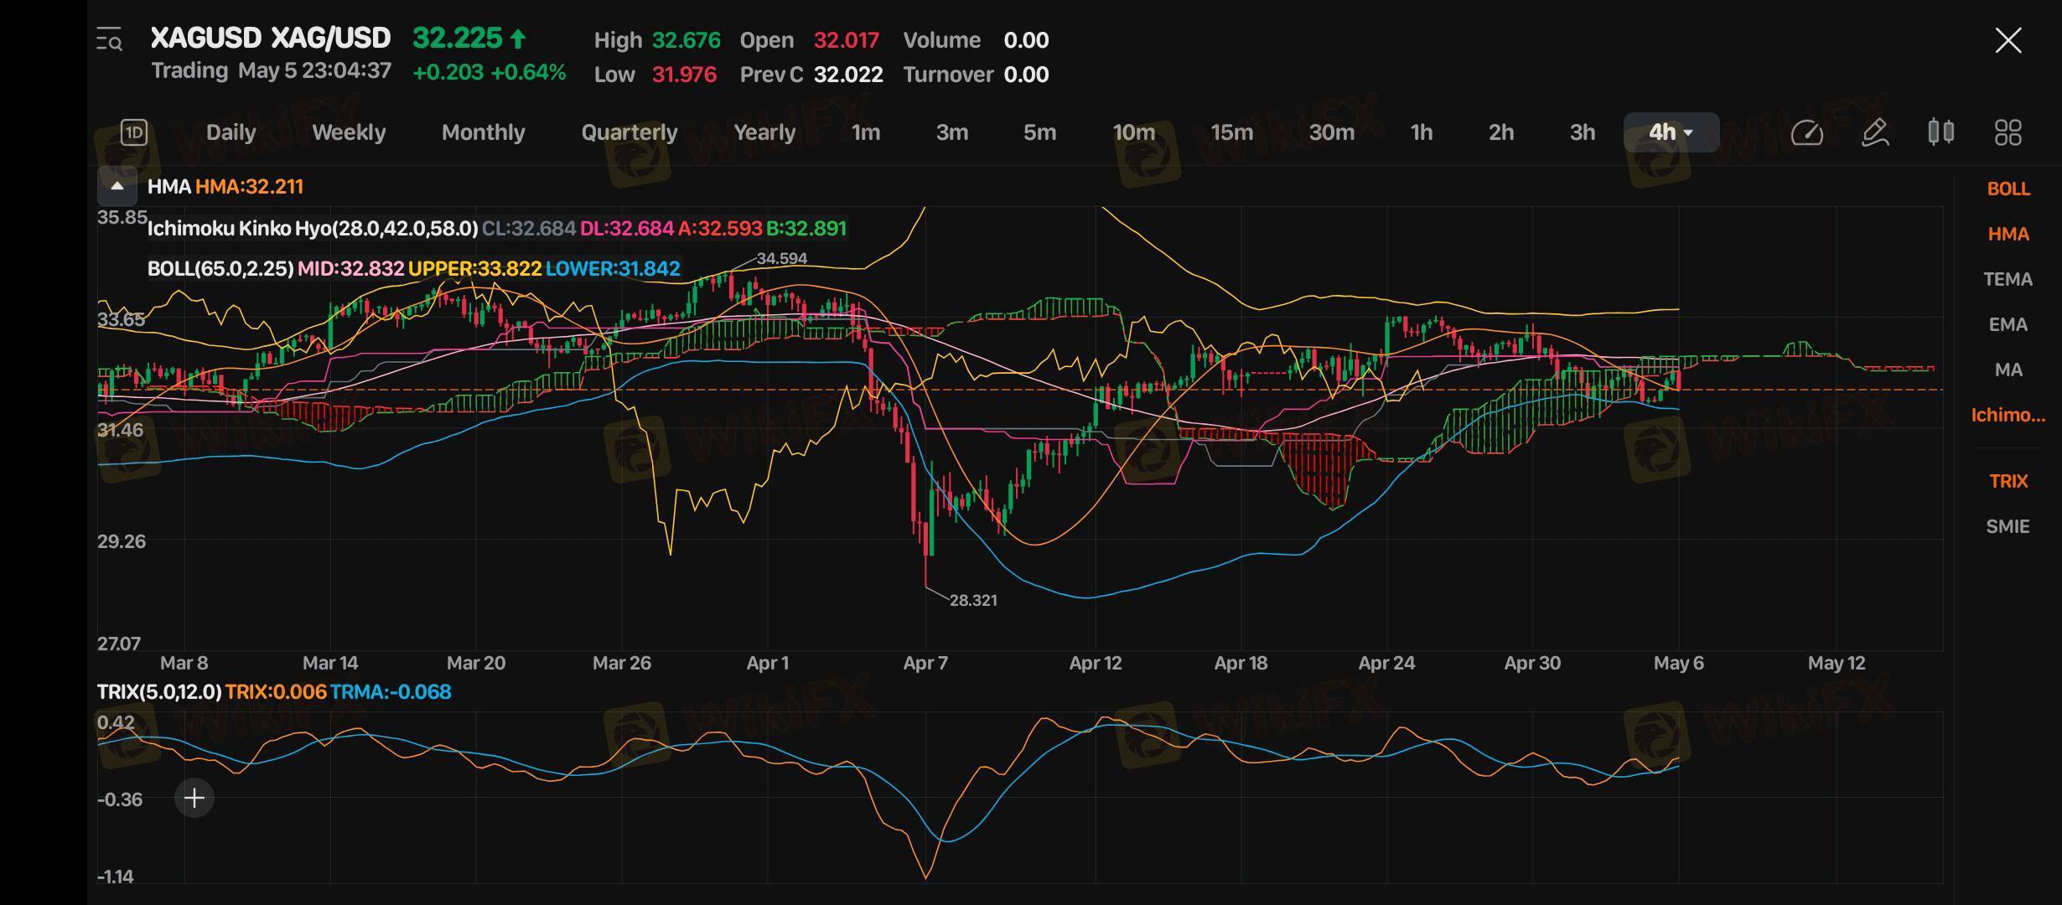Open the symbol search list icon
This screenshot has height=905, width=2062.
click(109, 39)
